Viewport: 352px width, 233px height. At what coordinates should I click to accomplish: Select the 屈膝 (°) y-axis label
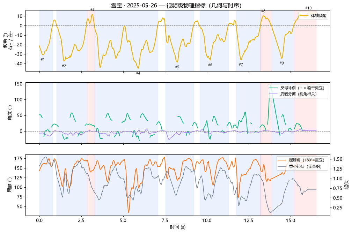10,185
